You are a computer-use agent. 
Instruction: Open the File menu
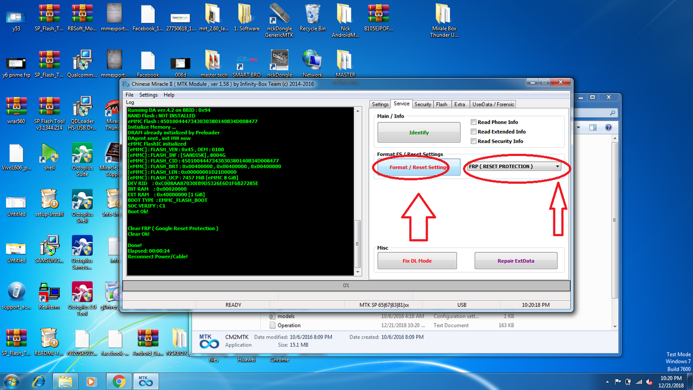pos(129,95)
